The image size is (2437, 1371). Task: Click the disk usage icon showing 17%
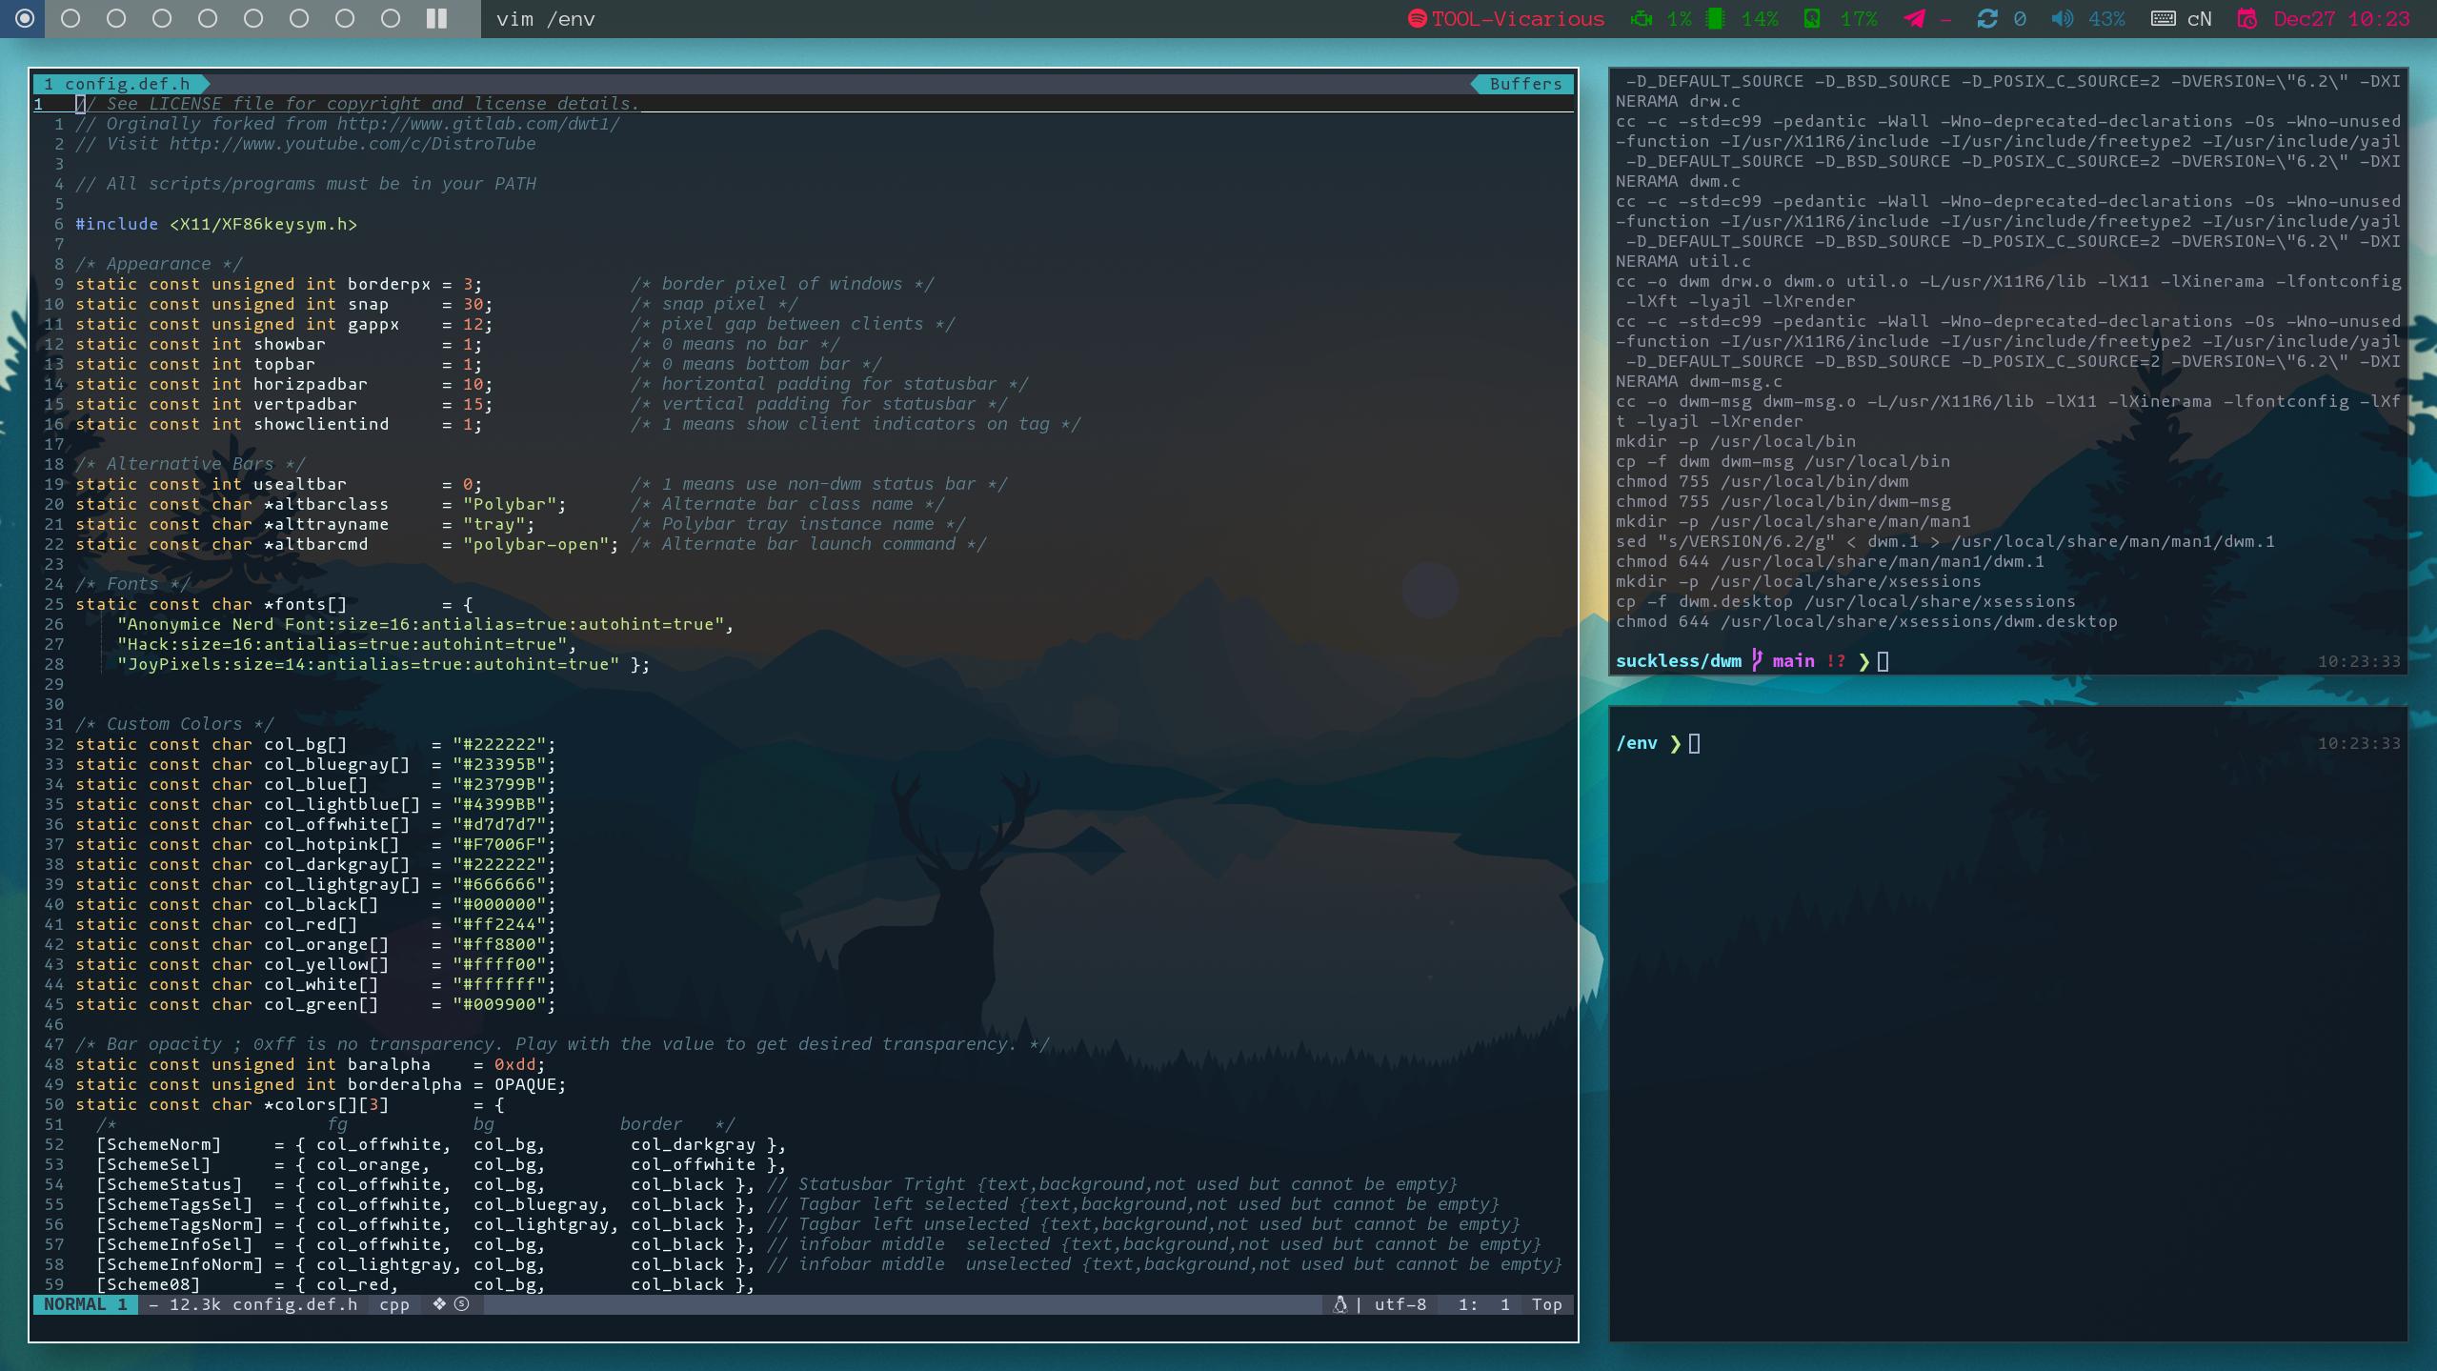pos(1812,18)
